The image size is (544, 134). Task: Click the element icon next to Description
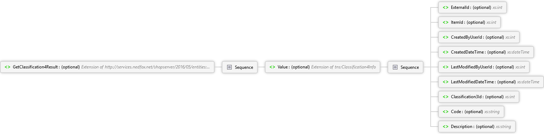click(x=446, y=127)
